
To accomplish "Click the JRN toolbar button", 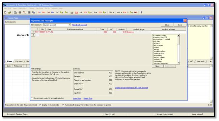I will pos(118,12).
